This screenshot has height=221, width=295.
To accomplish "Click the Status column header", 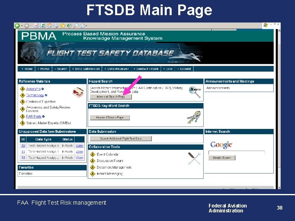I will (67, 140).
